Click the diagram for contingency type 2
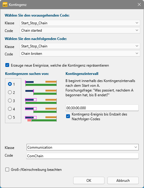The width and height of the screenshot is (144, 188). [41, 92]
